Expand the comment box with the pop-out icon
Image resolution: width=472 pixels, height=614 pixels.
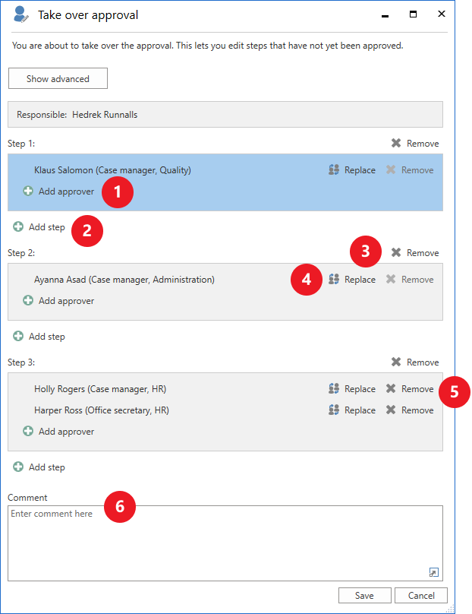(x=433, y=572)
